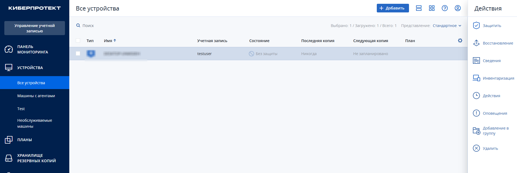Click the Никогда last backup cell
The width and height of the screenshot is (517, 173).
click(x=309, y=54)
